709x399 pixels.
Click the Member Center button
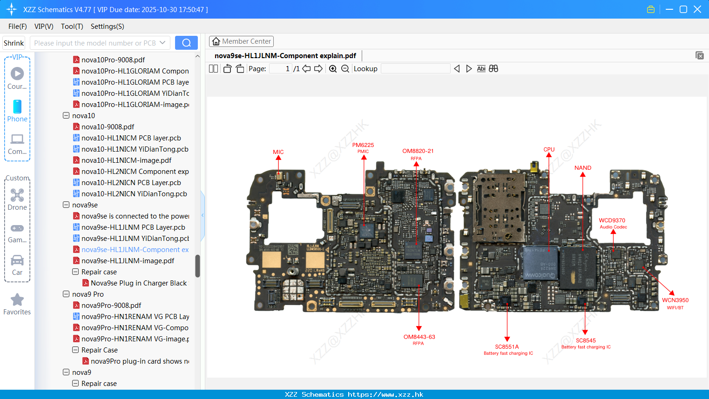[x=241, y=41]
